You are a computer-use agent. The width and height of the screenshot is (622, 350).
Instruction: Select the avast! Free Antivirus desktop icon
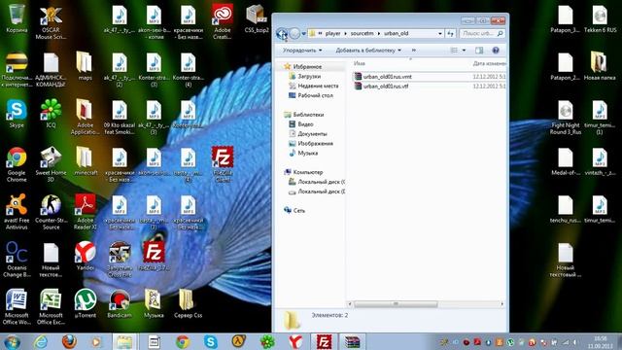click(17, 212)
